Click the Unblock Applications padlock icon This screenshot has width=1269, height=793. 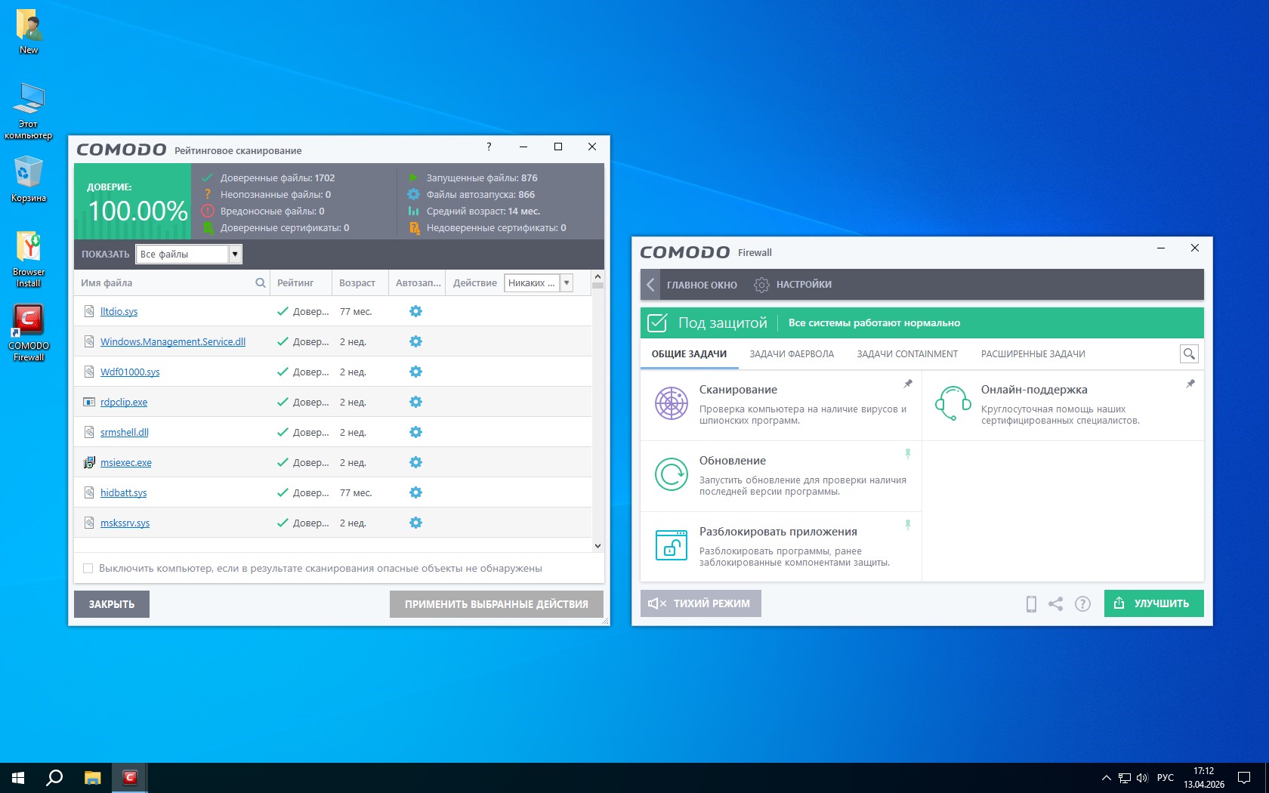671,545
